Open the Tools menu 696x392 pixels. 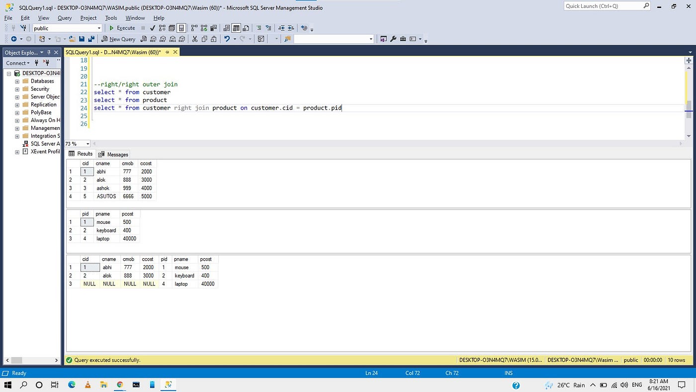(111, 18)
